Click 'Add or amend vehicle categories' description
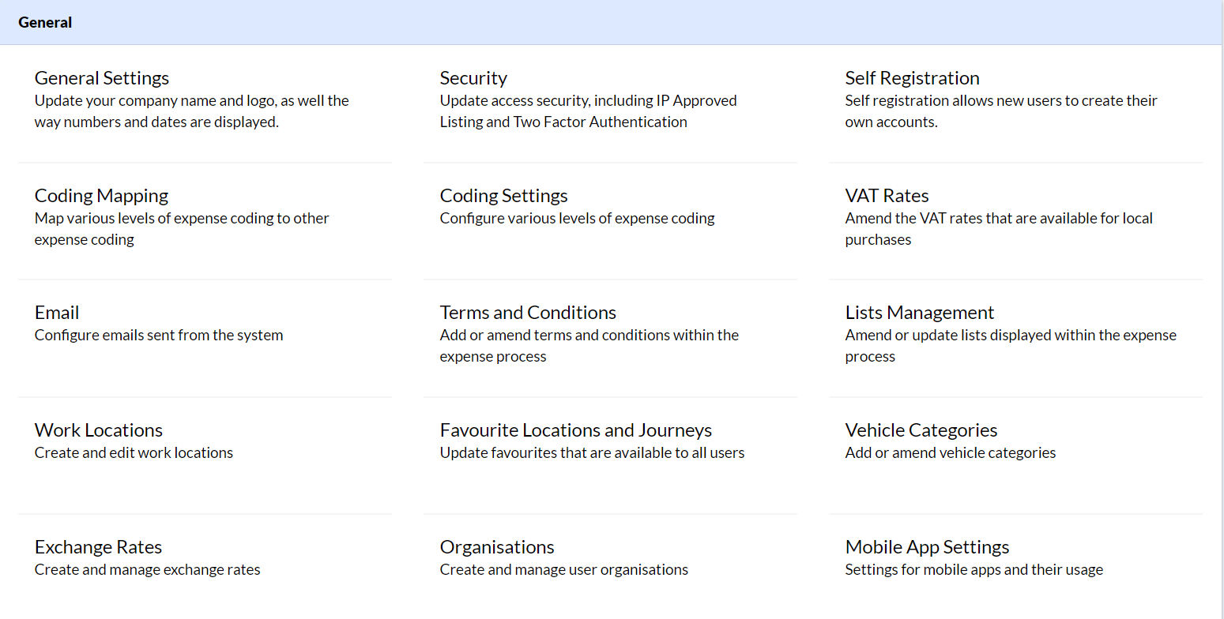 (951, 452)
